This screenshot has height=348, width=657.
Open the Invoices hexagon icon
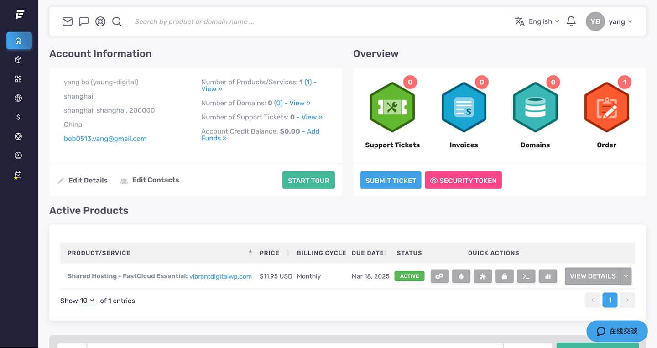coord(464,107)
